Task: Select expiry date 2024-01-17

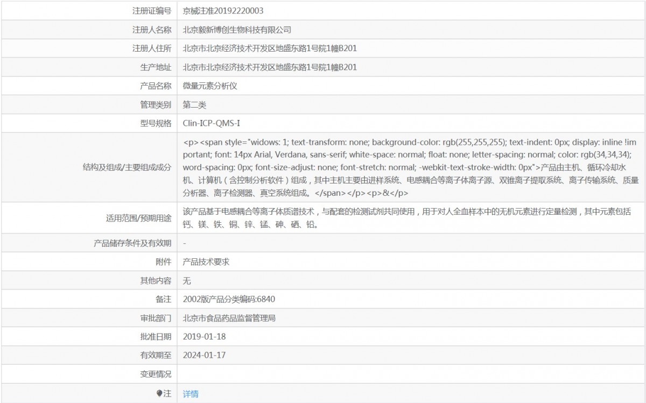Action: point(203,355)
